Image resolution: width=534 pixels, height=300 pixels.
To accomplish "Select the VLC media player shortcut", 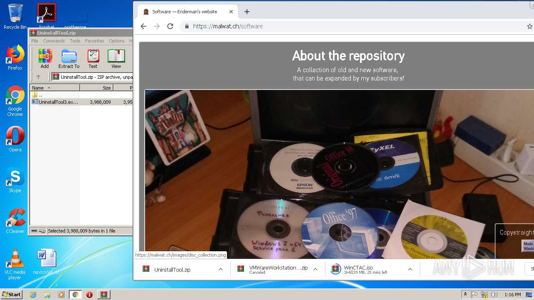I will (15, 264).
